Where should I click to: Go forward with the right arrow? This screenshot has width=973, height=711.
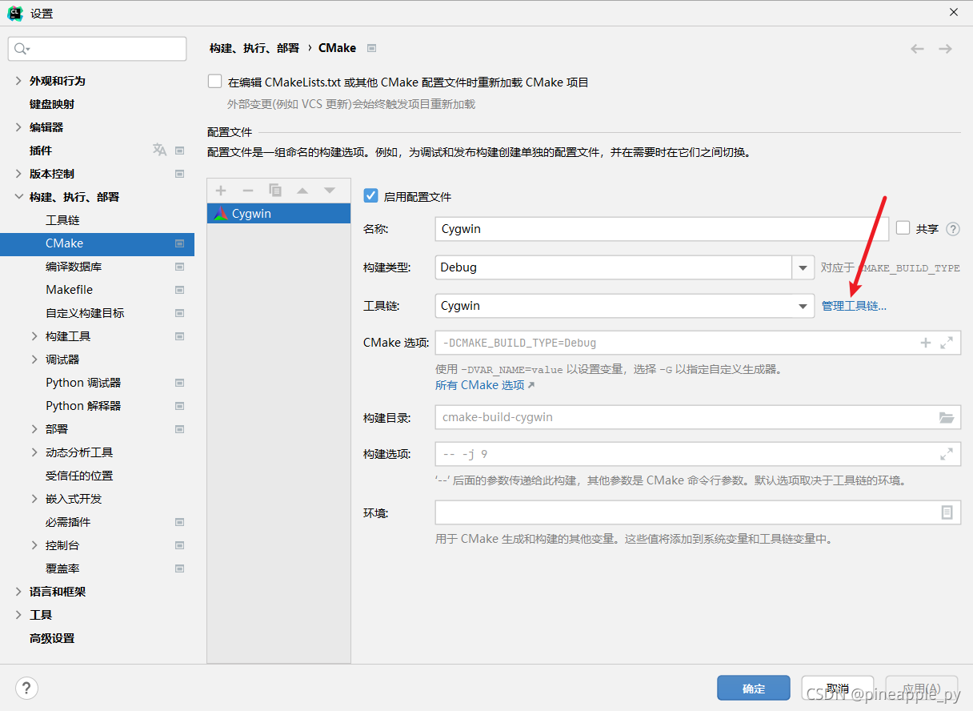(946, 49)
